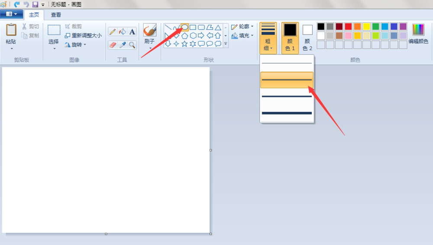The width and height of the screenshot is (433, 245).
Task: Pick the yellow color swatch
Action: [x=366, y=26]
